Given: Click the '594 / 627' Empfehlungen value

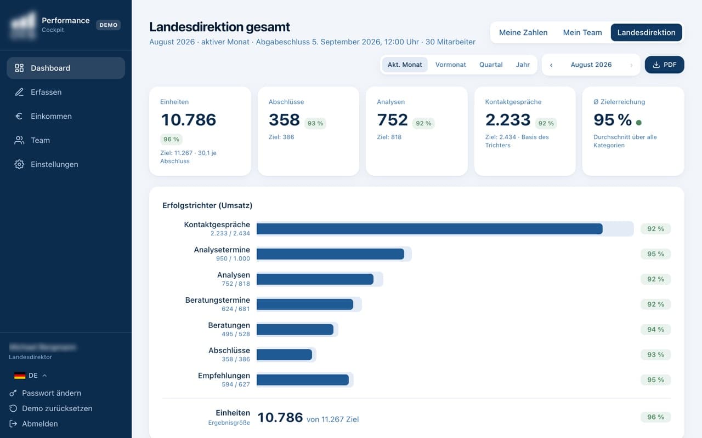Looking at the screenshot, I should pyautogui.click(x=235, y=384).
